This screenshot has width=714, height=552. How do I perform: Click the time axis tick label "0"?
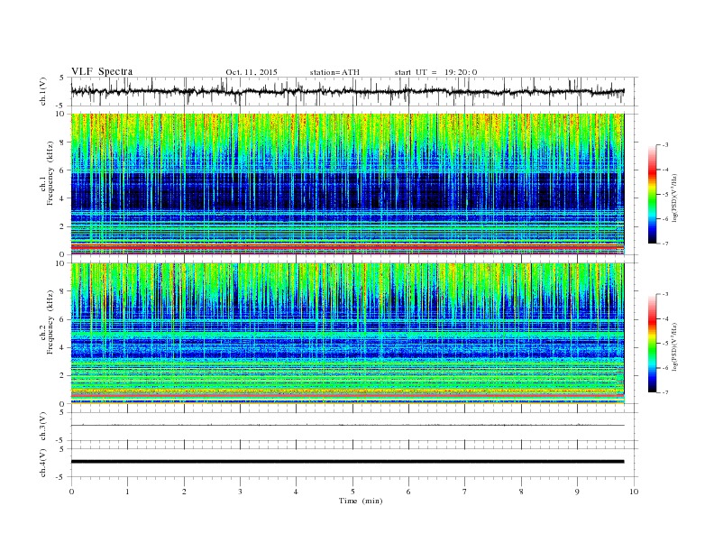[71, 492]
